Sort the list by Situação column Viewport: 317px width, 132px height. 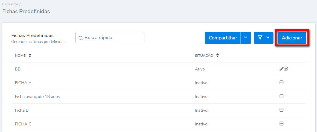[x=218, y=56]
